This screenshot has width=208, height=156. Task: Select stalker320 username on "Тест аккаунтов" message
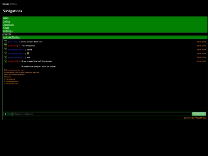pos(13,46)
